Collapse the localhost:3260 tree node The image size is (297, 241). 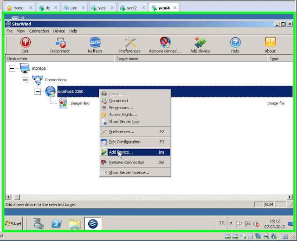point(38,91)
